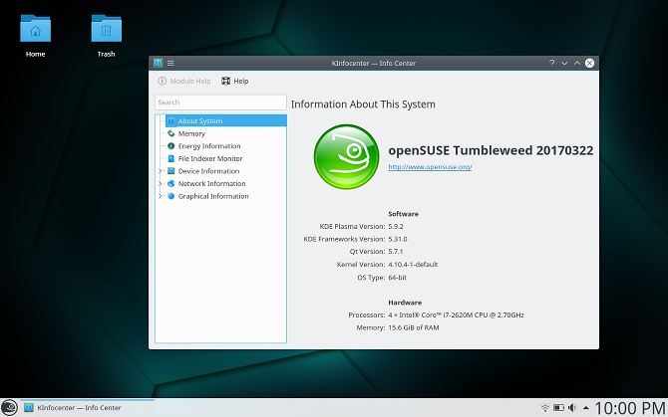Click the KInfocenter app icon in title bar
668x417 pixels.
159,64
